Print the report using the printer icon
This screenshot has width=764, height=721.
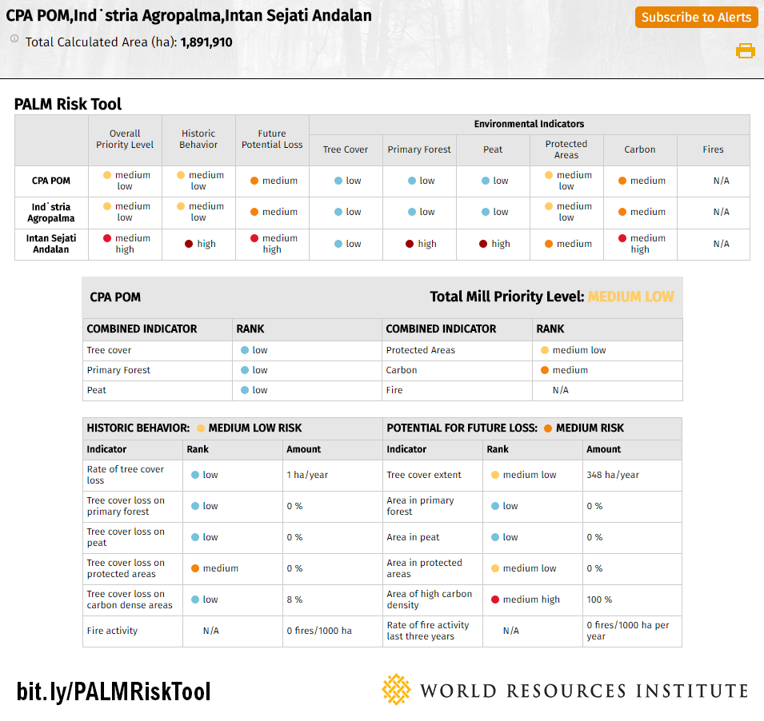point(745,50)
